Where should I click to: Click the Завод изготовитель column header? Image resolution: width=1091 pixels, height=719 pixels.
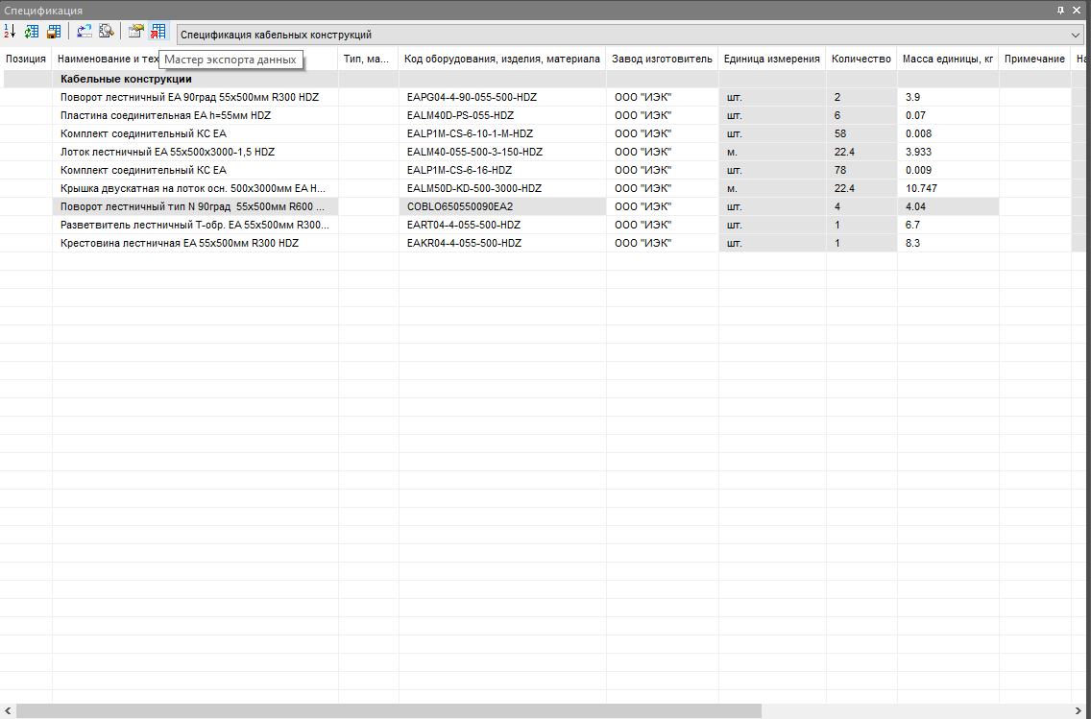662,60
